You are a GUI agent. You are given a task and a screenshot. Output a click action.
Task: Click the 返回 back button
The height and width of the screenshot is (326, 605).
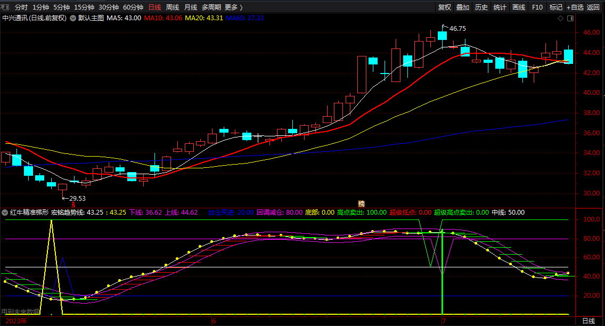click(x=593, y=7)
